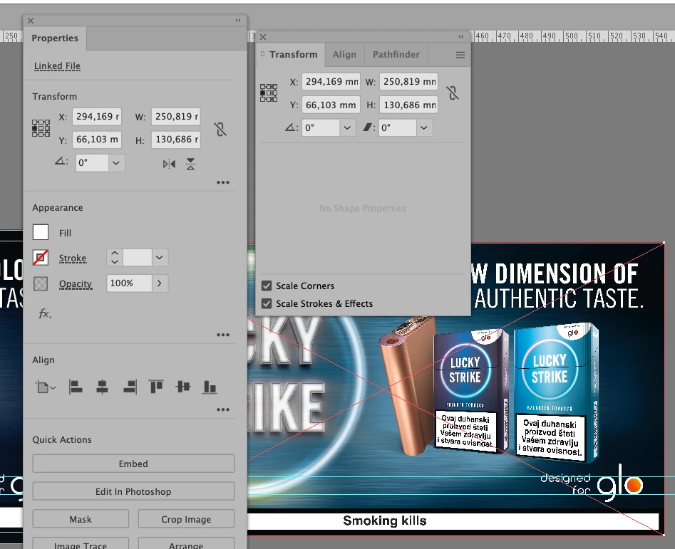Flip selection horizontally in Properties panel
Image resolution: width=675 pixels, height=549 pixels.
(x=169, y=164)
